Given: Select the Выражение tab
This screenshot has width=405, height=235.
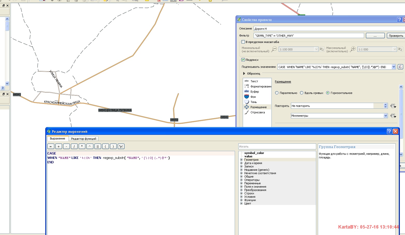Looking at the screenshot, I should click(x=57, y=138).
